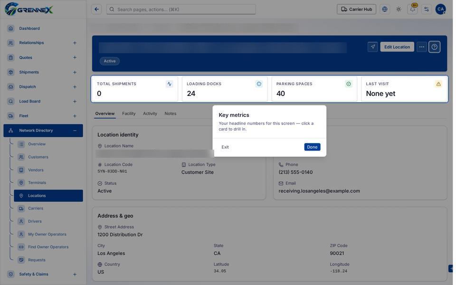The width and height of the screenshot is (456, 285).
Task: Switch to the Activity tab
Action: point(150,114)
